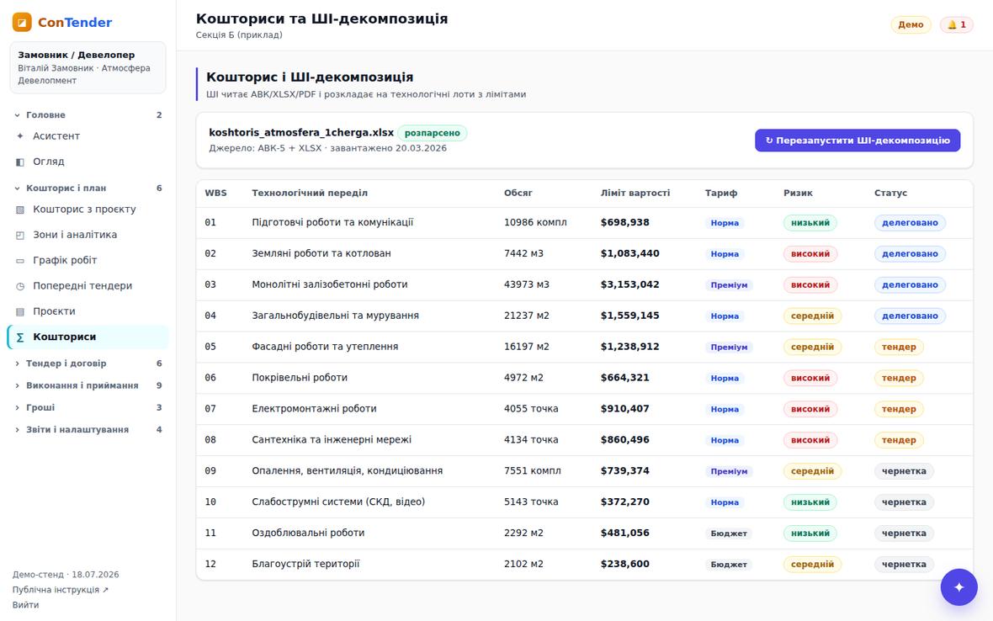
Task: Click the Зони і аналітика icon
Action: 20,235
